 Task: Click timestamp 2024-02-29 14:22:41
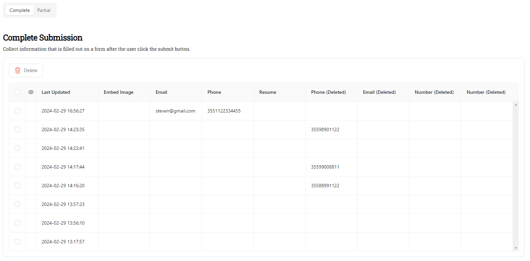(x=63, y=148)
